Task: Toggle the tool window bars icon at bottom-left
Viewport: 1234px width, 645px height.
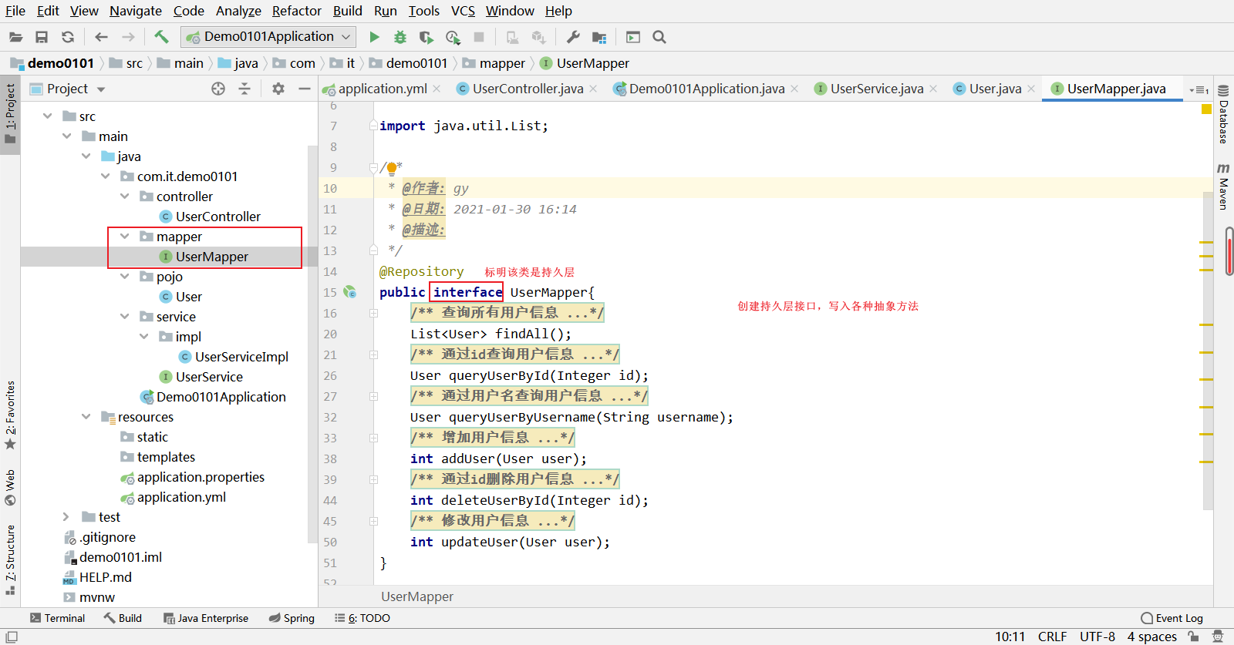Action: pyautogui.click(x=11, y=637)
